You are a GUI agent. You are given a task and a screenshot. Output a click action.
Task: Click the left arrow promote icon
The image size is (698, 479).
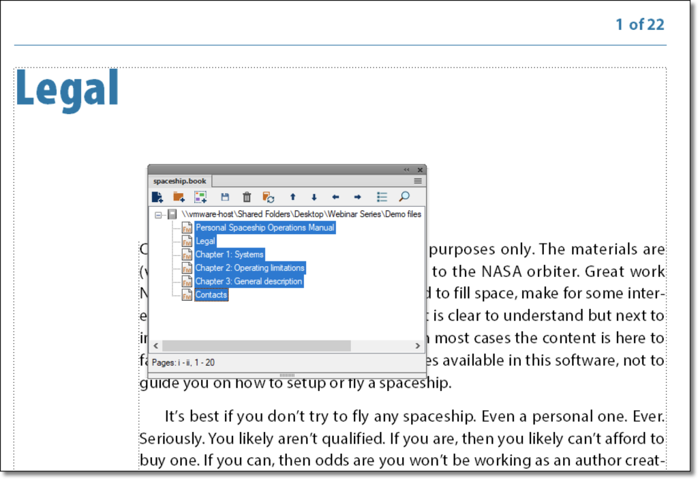coord(335,197)
